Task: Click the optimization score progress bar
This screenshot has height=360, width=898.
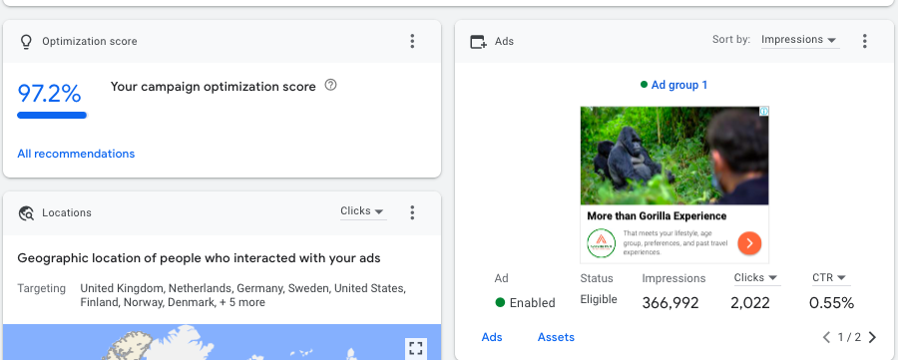Action: coord(52,115)
